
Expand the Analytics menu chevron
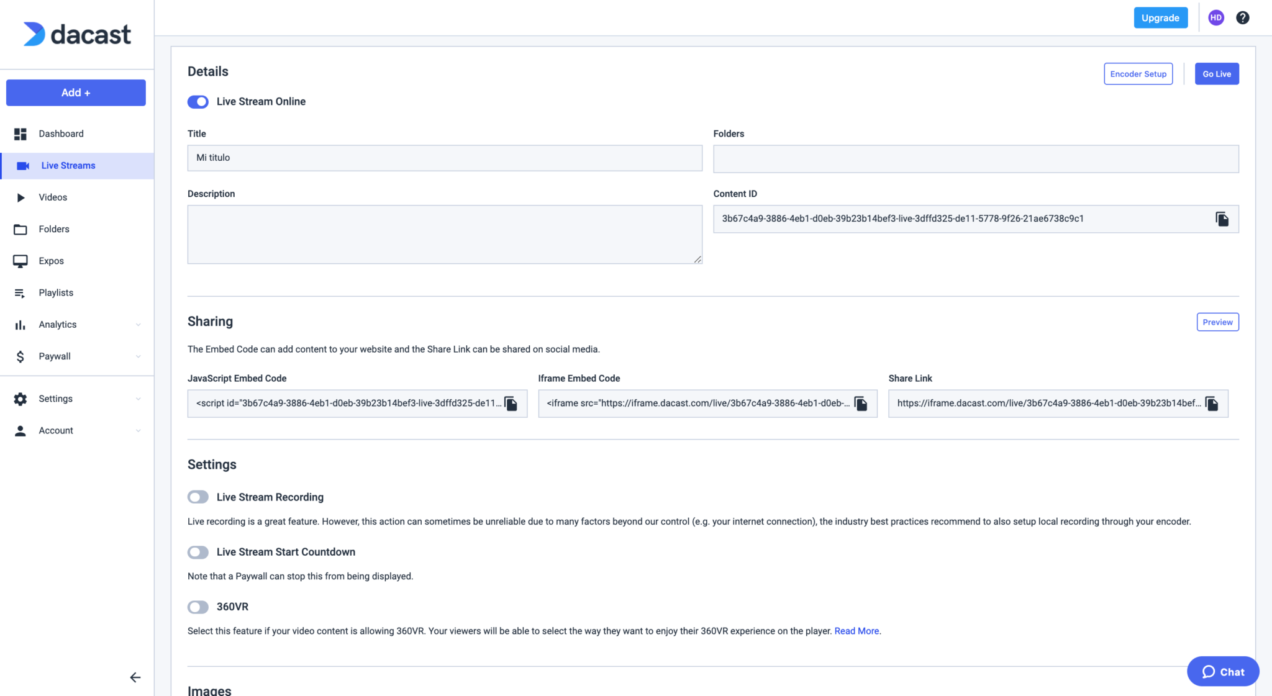(x=138, y=325)
